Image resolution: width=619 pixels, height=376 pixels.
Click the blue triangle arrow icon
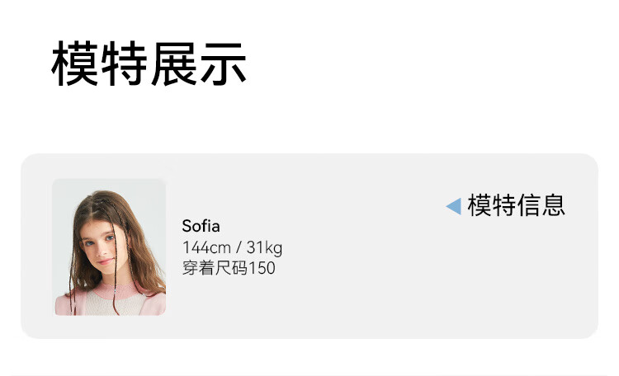pos(453,205)
